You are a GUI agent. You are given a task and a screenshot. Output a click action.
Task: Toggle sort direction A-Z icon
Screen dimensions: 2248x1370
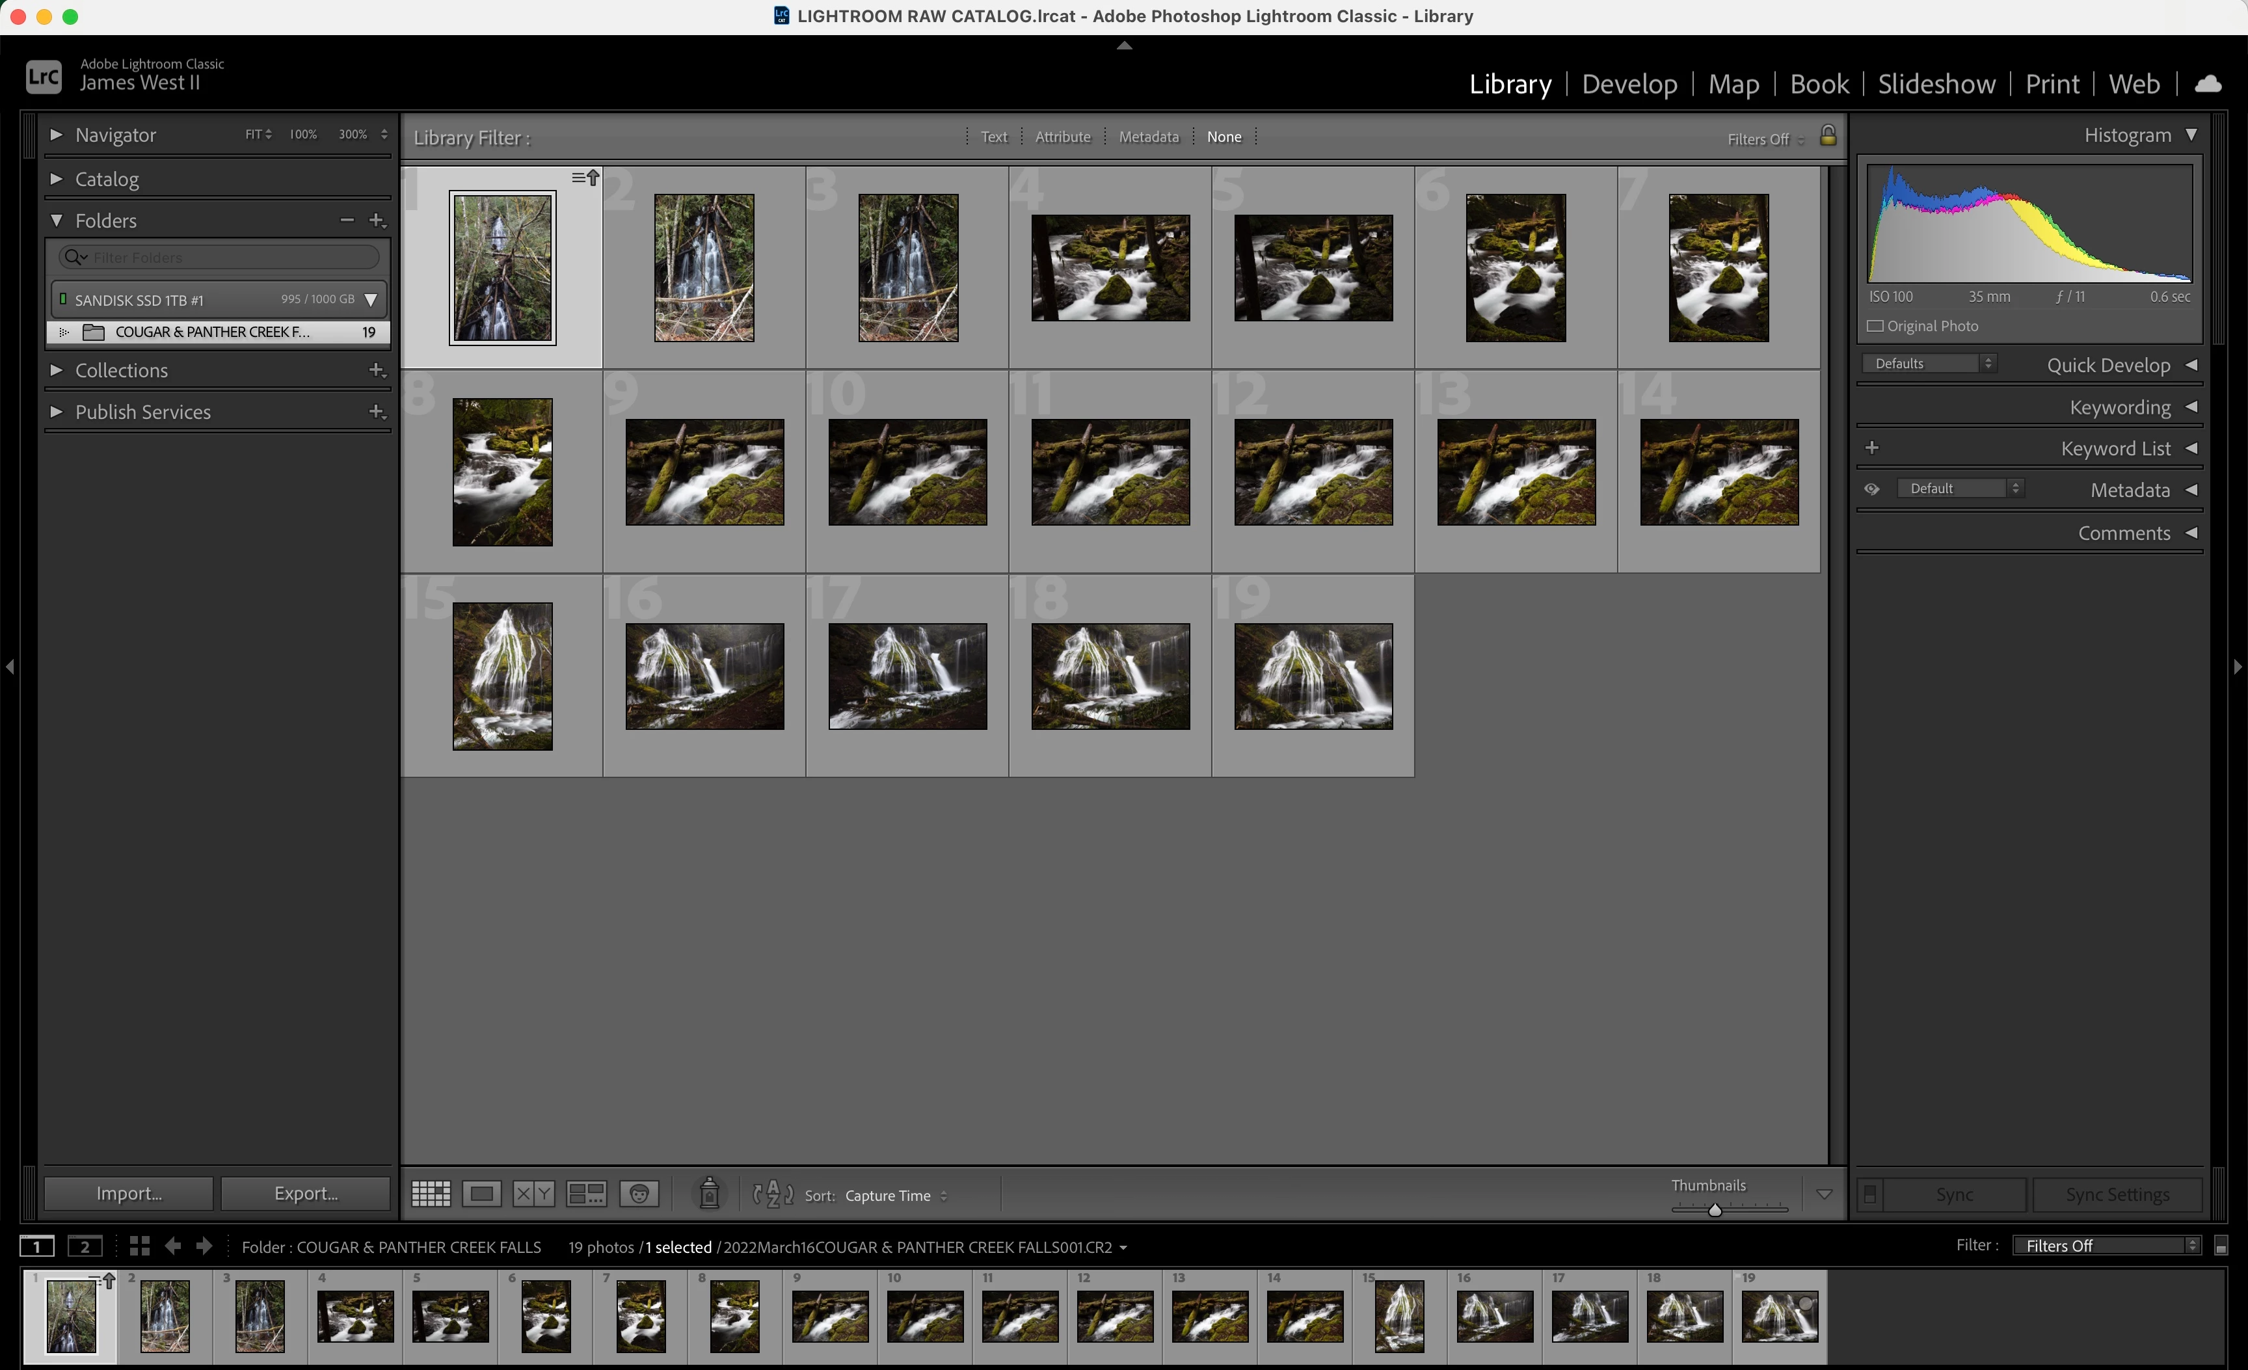(773, 1194)
